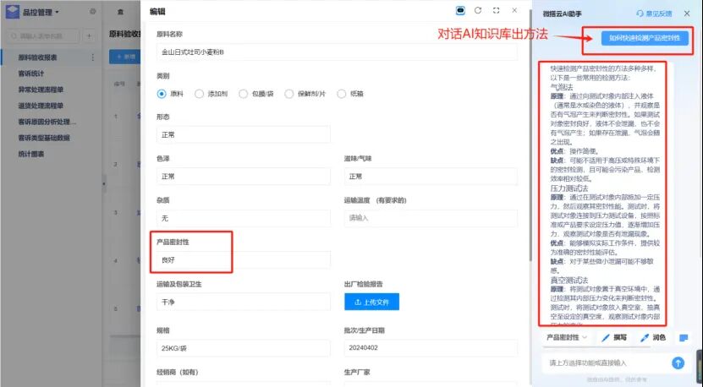Click the blue 新增 button

tap(125, 57)
